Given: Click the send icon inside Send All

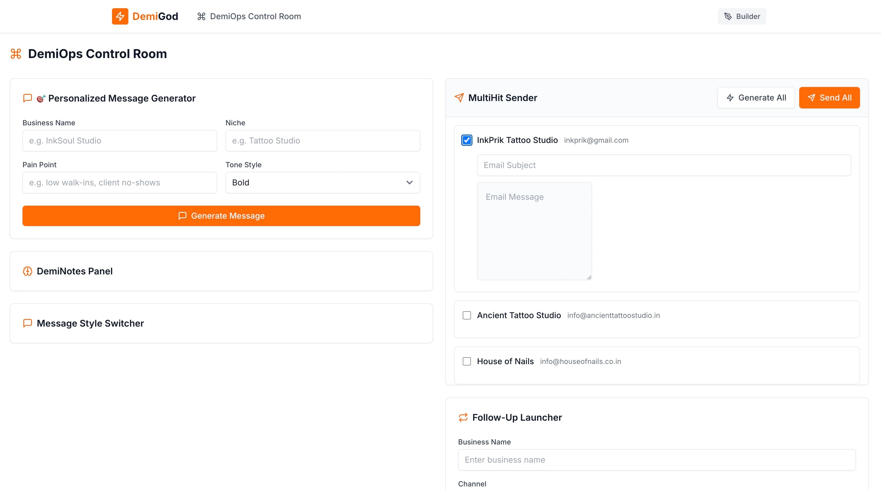Looking at the screenshot, I should pyautogui.click(x=811, y=98).
